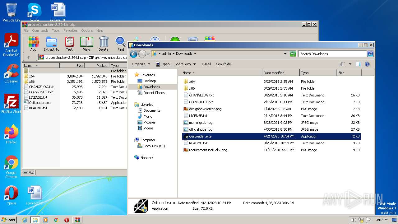Image resolution: width=398 pixels, height=224 pixels.
Task: Go up one level in WinRAR
Action: [x=29, y=57]
